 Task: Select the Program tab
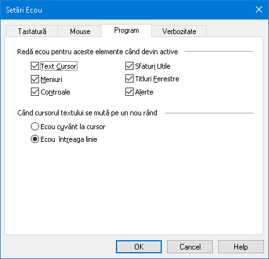click(x=127, y=31)
